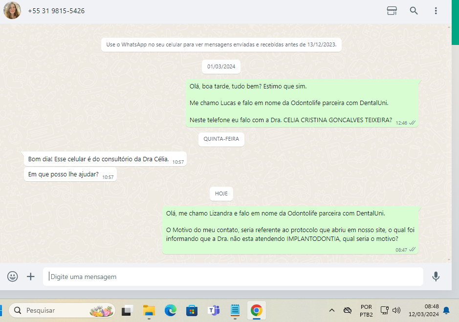Image resolution: width=459 pixels, height=322 pixels.
Task: Click the message about IMPLANTODONTIA
Action: pos(290,230)
